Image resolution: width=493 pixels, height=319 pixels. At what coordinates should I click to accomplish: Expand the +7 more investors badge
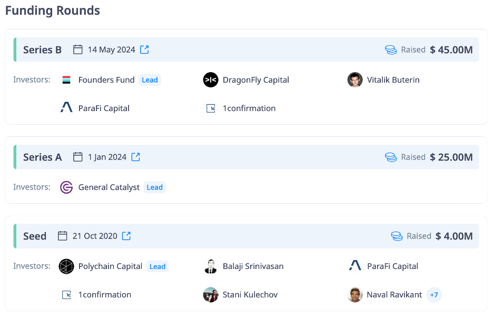[x=434, y=295]
